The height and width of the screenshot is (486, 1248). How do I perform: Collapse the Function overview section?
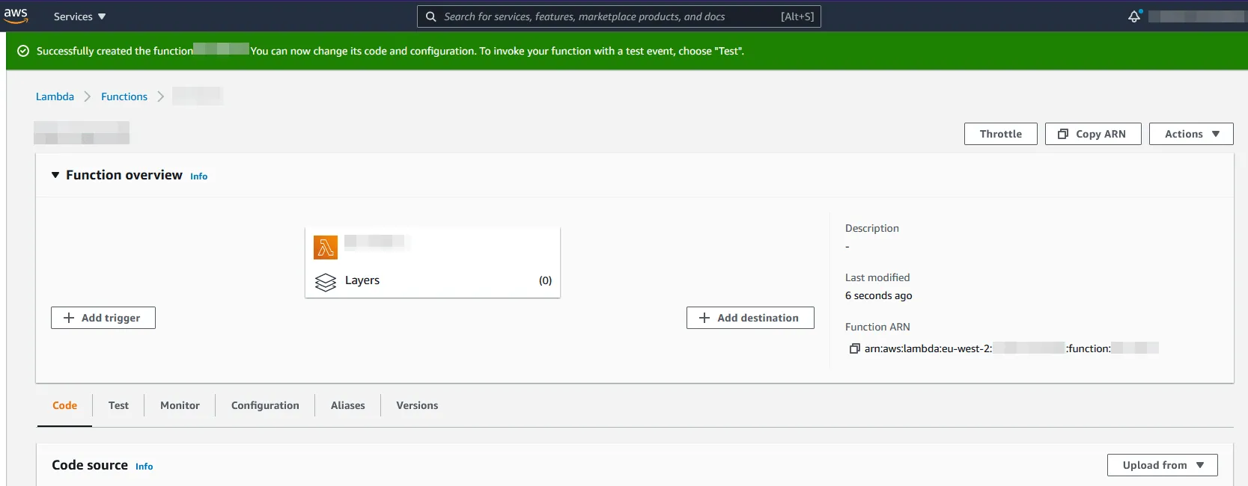(55, 175)
